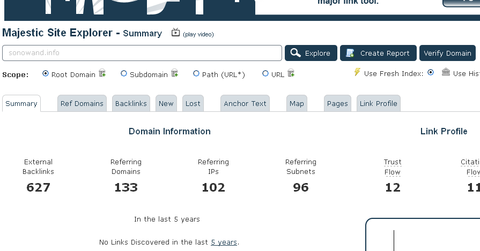Click the add-to-bucket icon beside Subdomain
Viewport: 480px width, 251px height.
tap(174, 73)
